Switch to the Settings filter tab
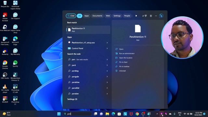Screen dimensions: 208x117 pyautogui.click(x=117, y=16)
